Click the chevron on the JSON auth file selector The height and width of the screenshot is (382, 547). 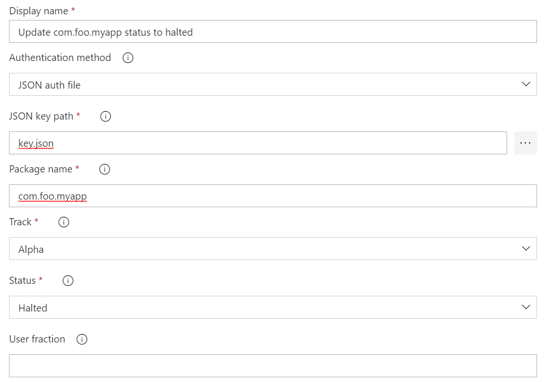coord(526,84)
